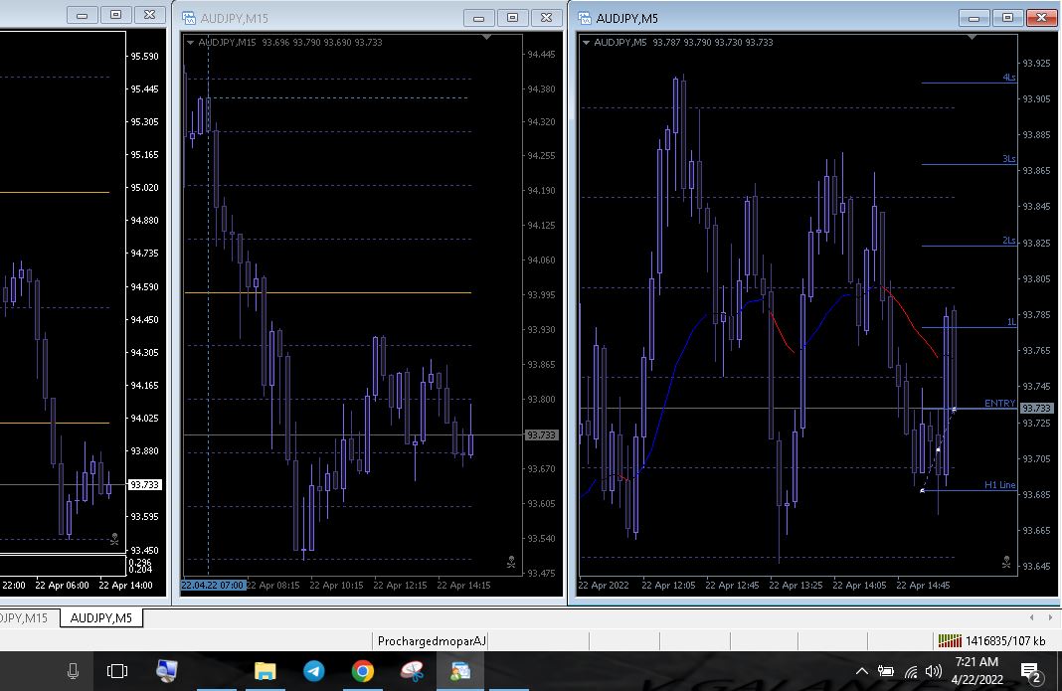This screenshot has height=691, width=1062.
Task: Open the notification center
Action: point(1030,671)
